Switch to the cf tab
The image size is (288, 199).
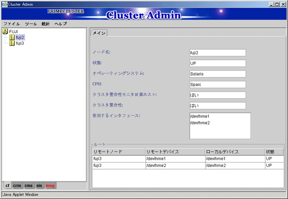7,186
